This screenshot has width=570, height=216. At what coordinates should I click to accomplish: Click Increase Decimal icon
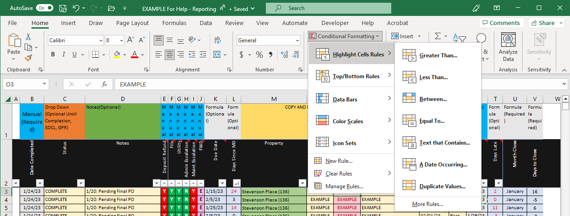coord(285,55)
